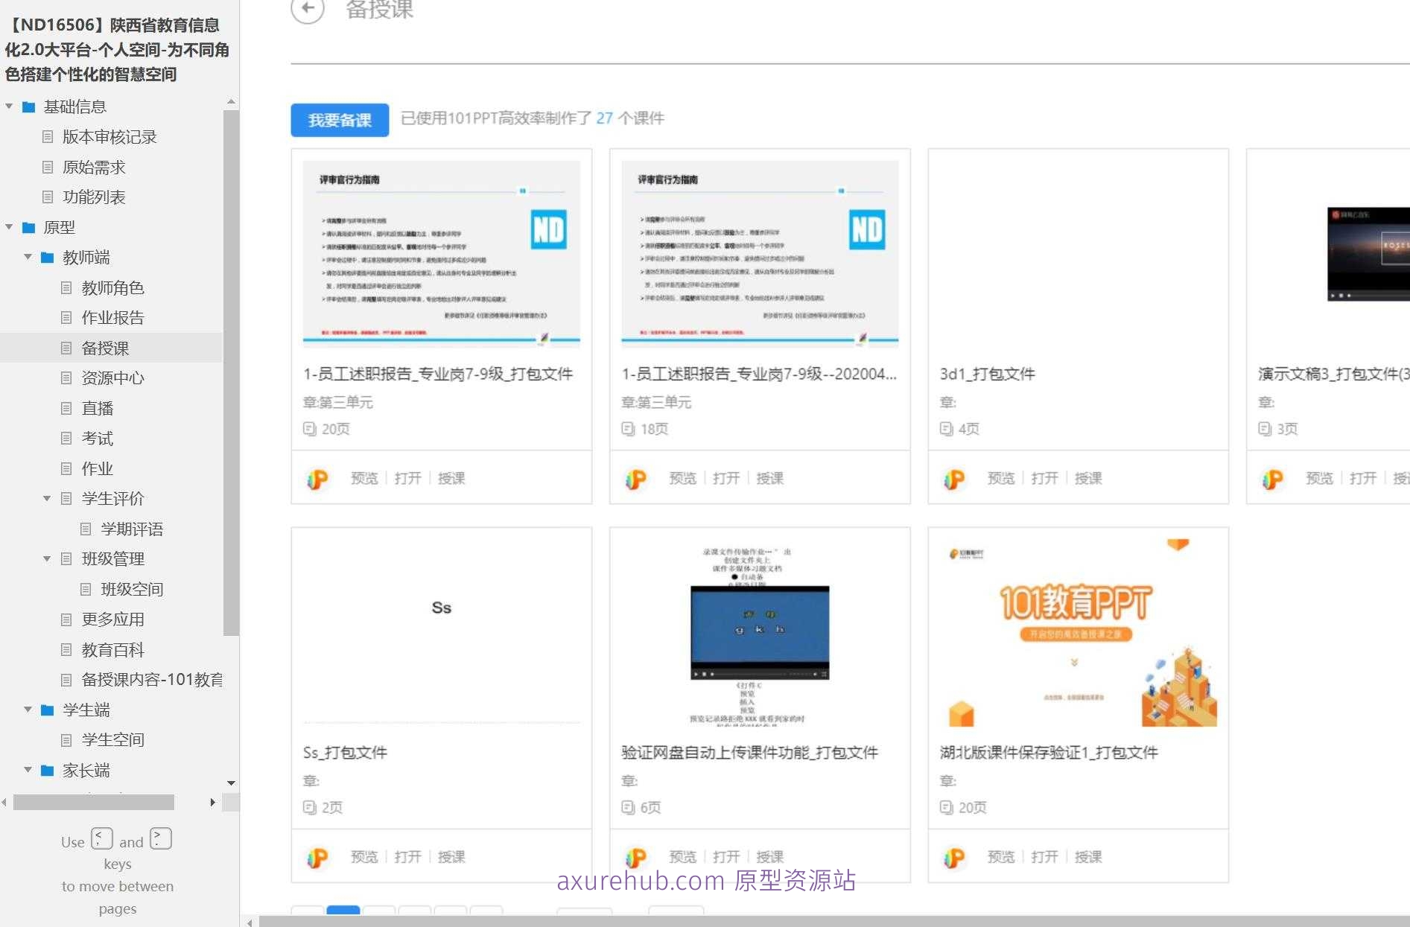The height and width of the screenshot is (927, 1410).
Task: Collapse the 班级管理 expander triangle
Action: pos(46,558)
